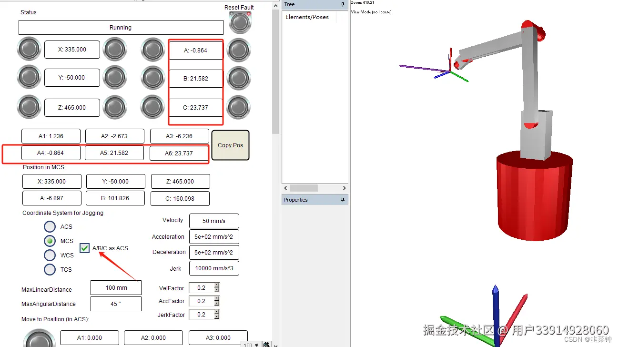Increase JerkFactor with the up stepper
The image size is (619, 347).
click(217, 312)
